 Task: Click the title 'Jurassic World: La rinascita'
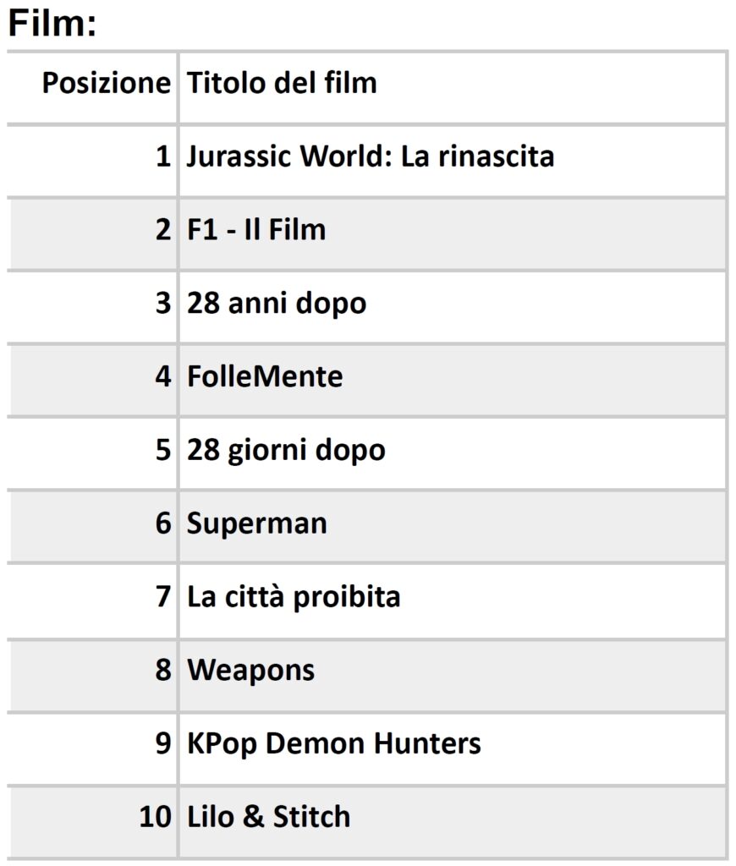[x=371, y=156]
